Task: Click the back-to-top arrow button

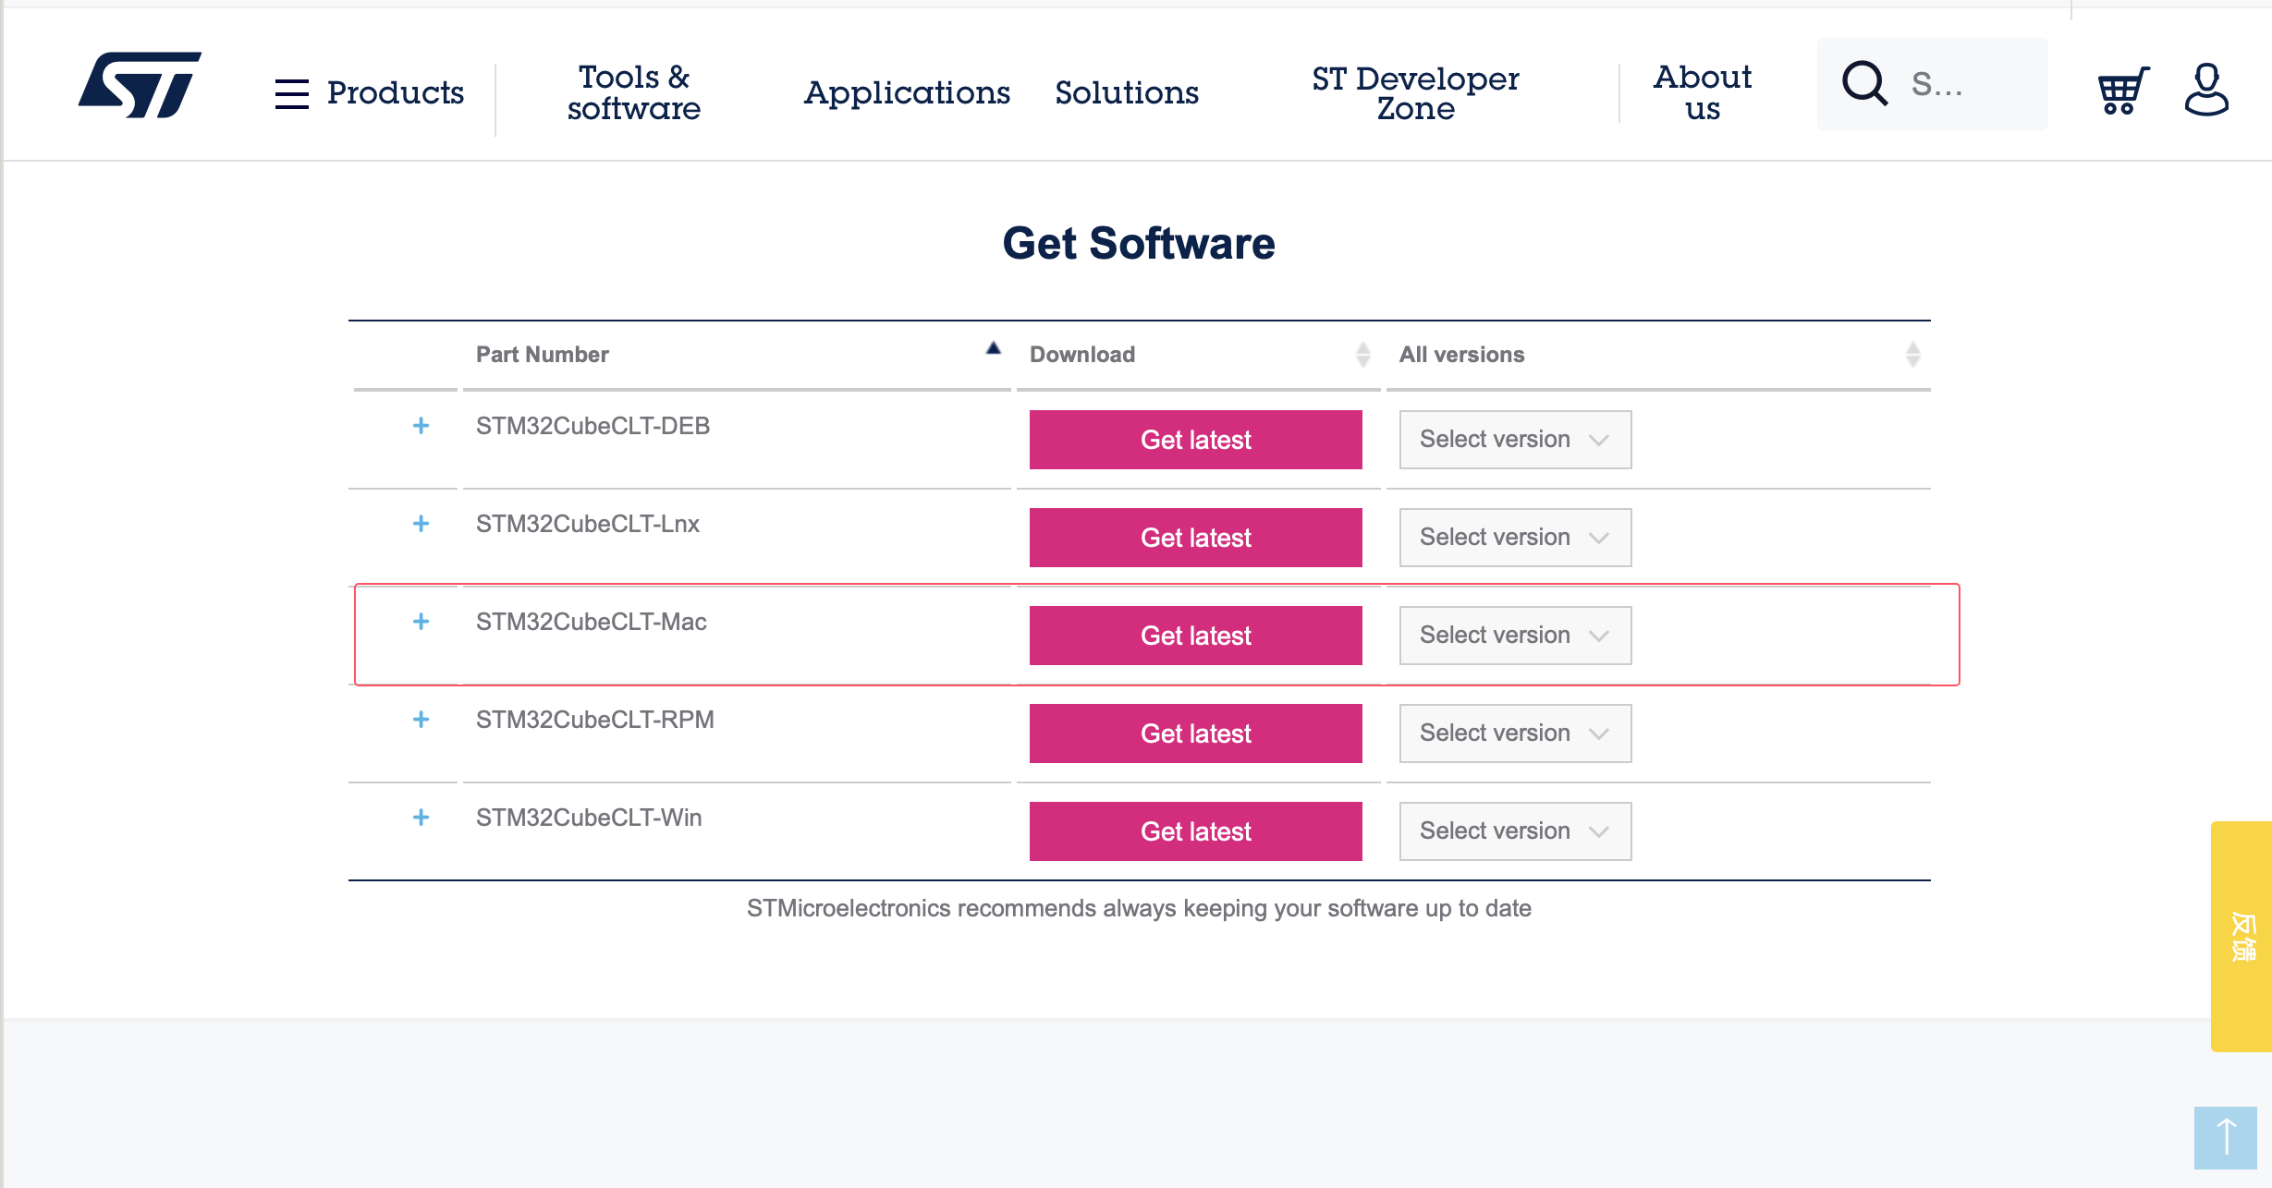Action: (2226, 1137)
